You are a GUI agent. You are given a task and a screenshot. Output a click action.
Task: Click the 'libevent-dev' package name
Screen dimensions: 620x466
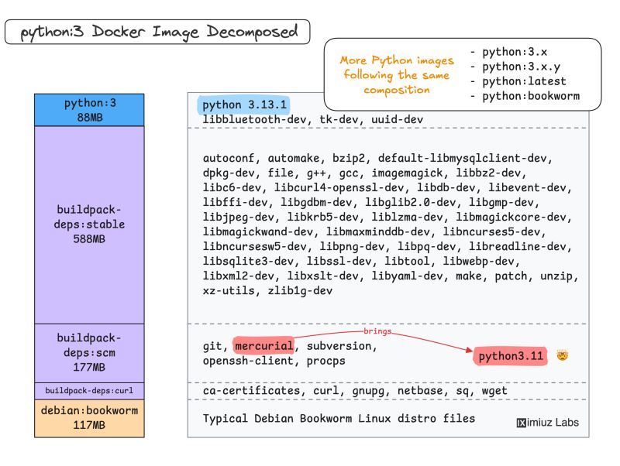pos(527,187)
